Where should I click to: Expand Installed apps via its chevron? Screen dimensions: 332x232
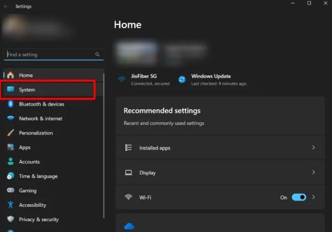pyautogui.click(x=314, y=147)
